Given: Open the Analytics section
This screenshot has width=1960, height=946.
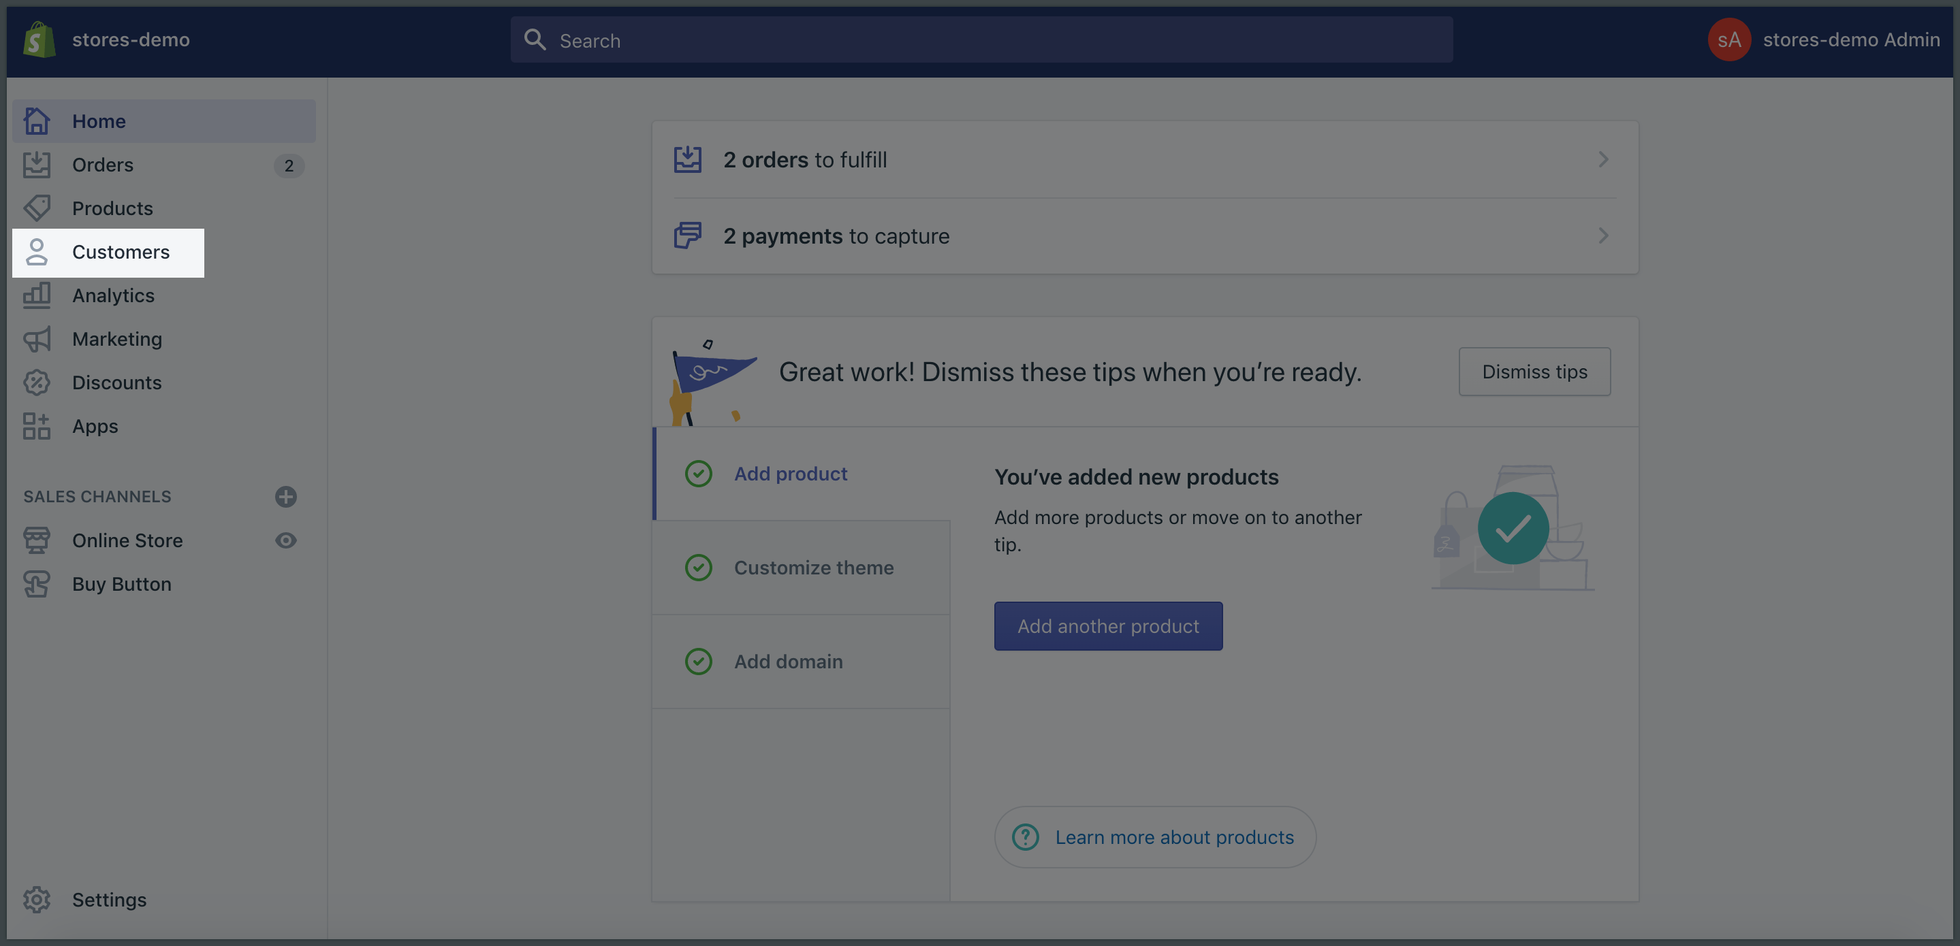Looking at the screenshot, I should click(x=113, y=295).
